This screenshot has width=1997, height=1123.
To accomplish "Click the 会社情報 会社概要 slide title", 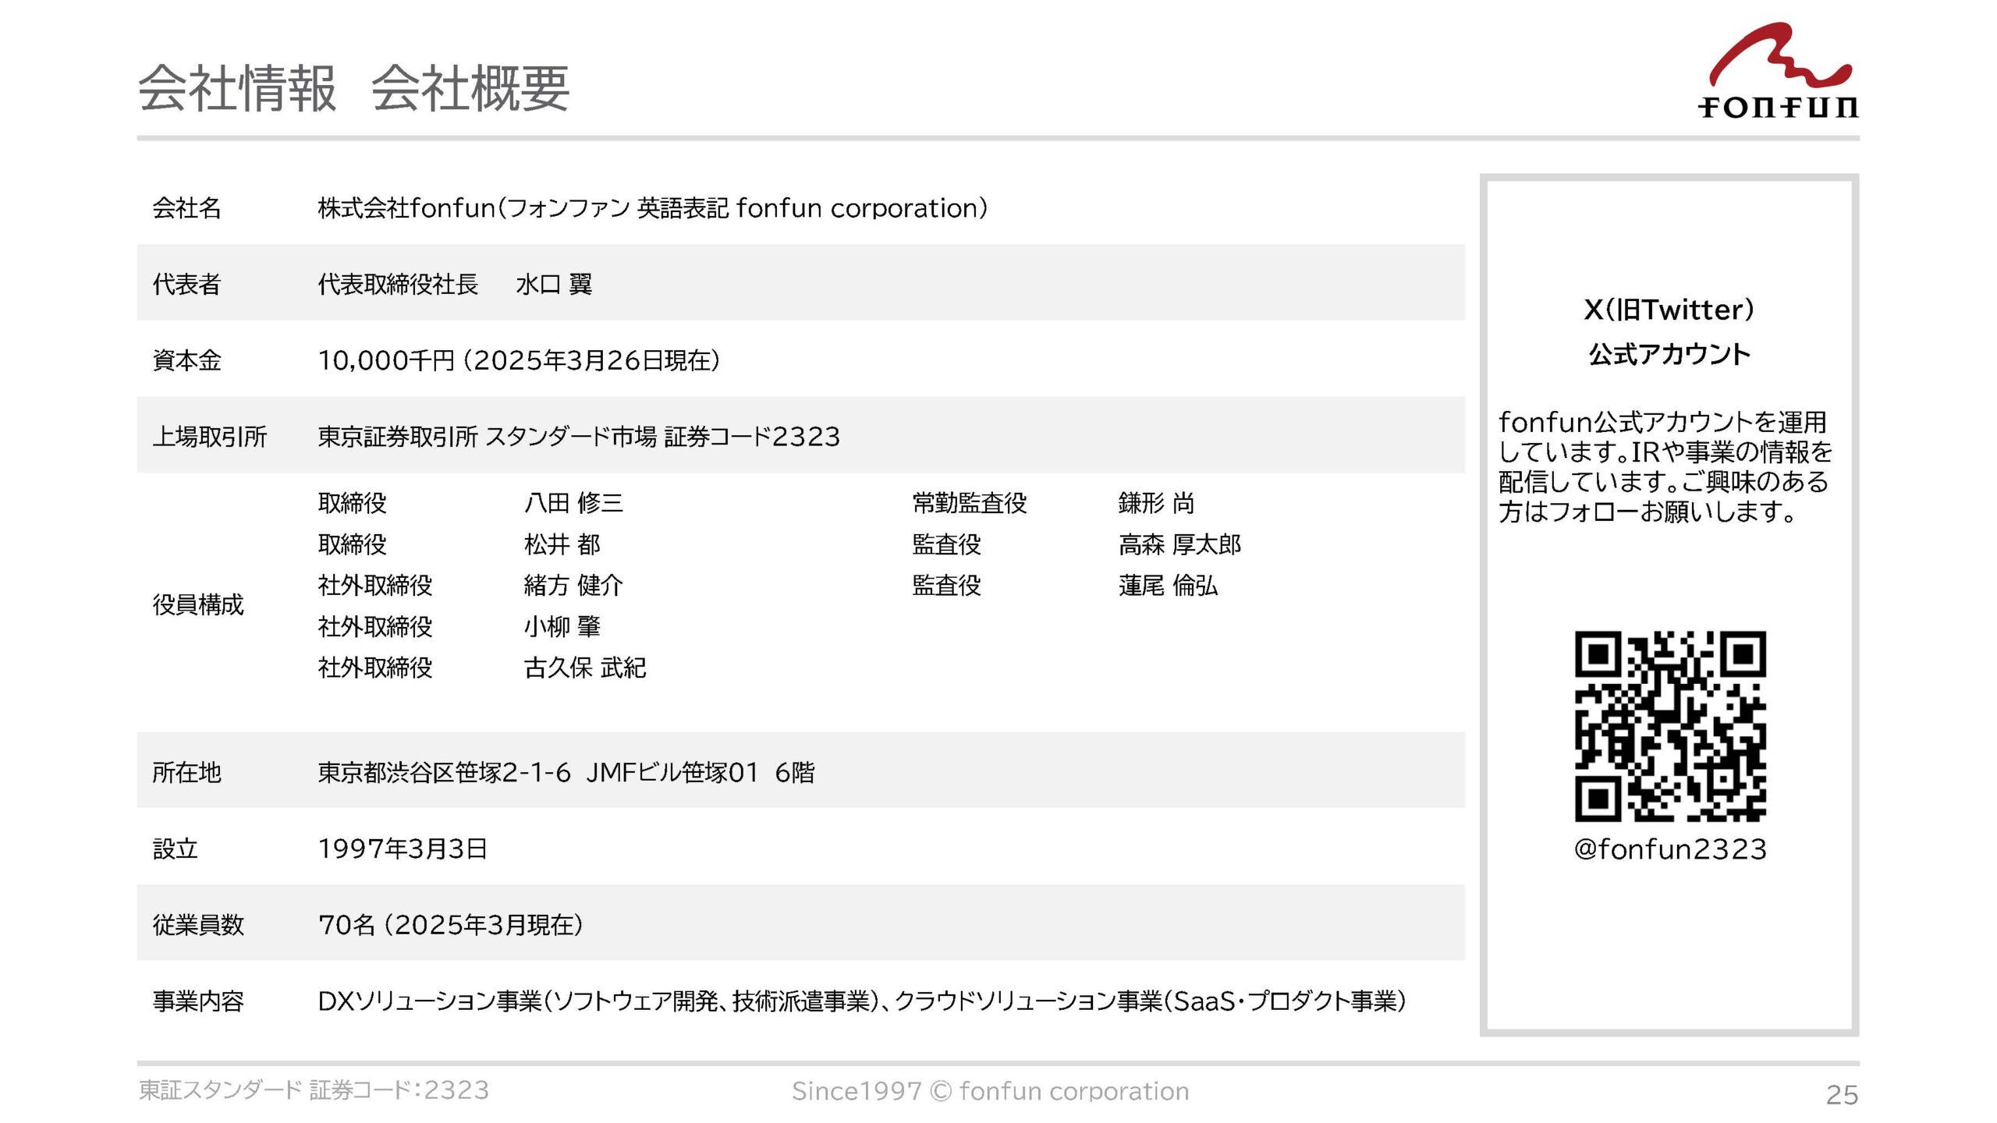I will (353, 88).
